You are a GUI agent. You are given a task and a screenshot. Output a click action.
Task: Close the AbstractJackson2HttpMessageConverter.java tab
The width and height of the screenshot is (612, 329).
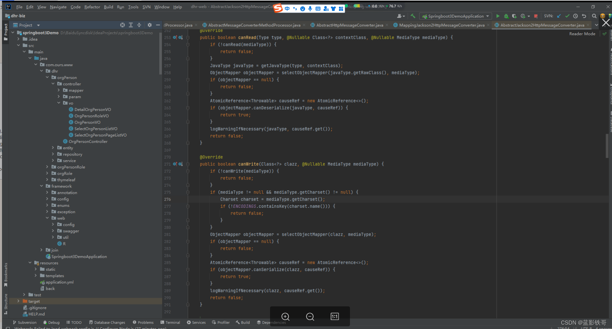click(x=588, y=25)
